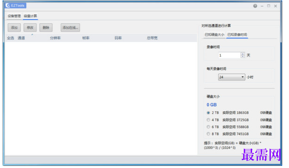
Task: Click the 添加在线... button
Action: tap(70, 28)
